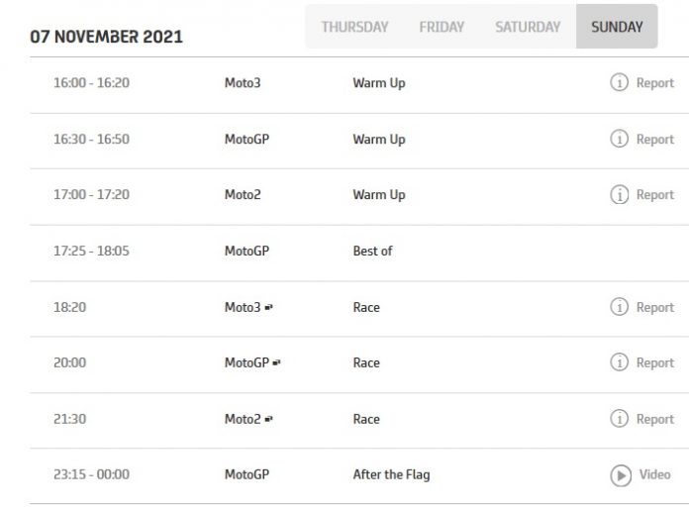The width and height of the screenshot is (689, 512).
Task: Click the flag icon beside MotoGP race
Action: [x=276, y=363]
